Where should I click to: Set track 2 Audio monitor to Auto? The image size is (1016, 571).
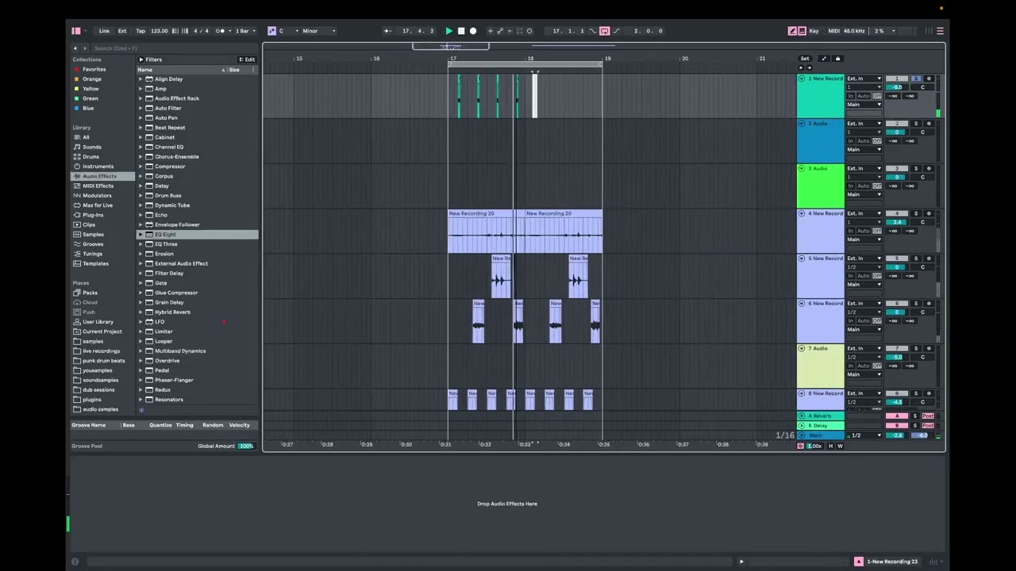click(864, 141)
